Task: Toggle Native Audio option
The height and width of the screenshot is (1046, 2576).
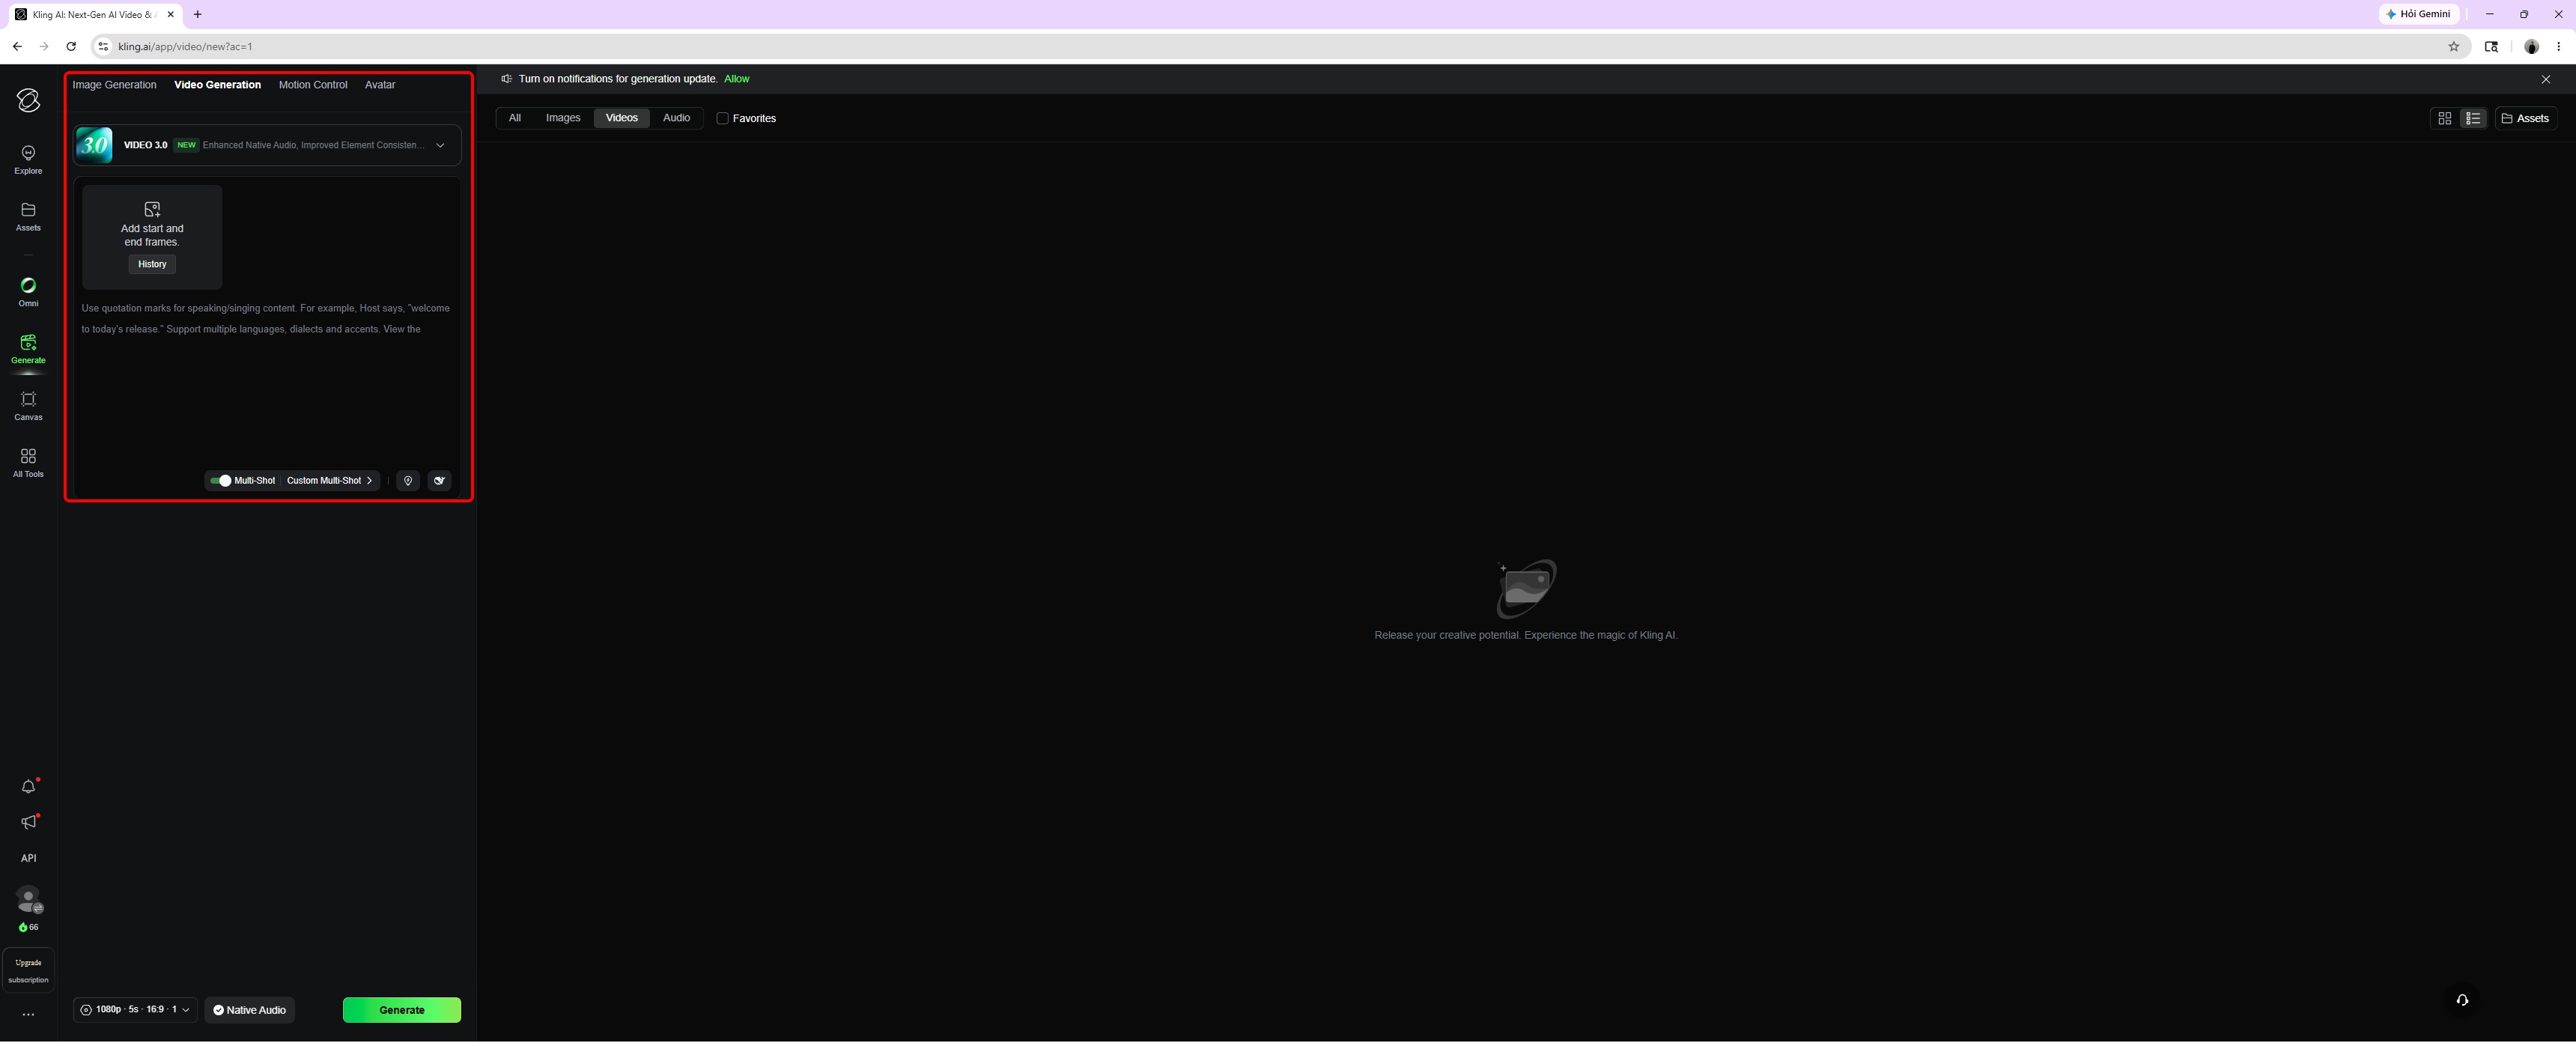Action: pos(250,1010)
